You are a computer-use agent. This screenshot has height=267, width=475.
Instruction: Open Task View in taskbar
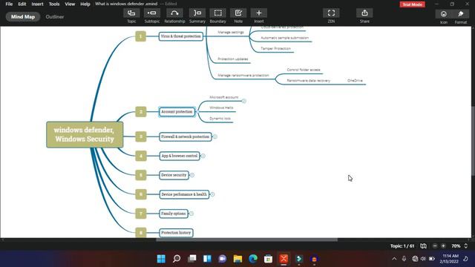(192, 259)
